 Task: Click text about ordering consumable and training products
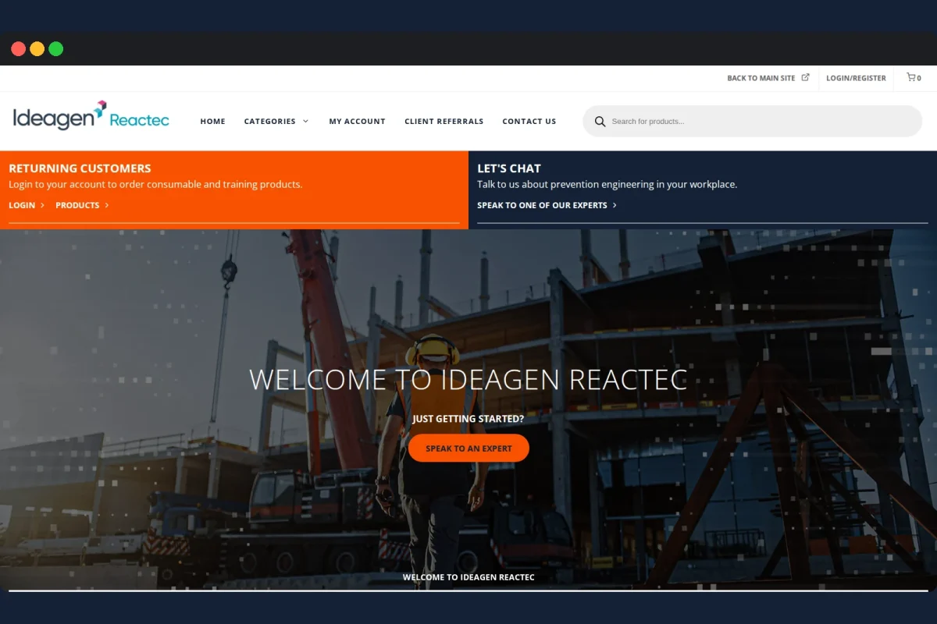pos(155,185)
